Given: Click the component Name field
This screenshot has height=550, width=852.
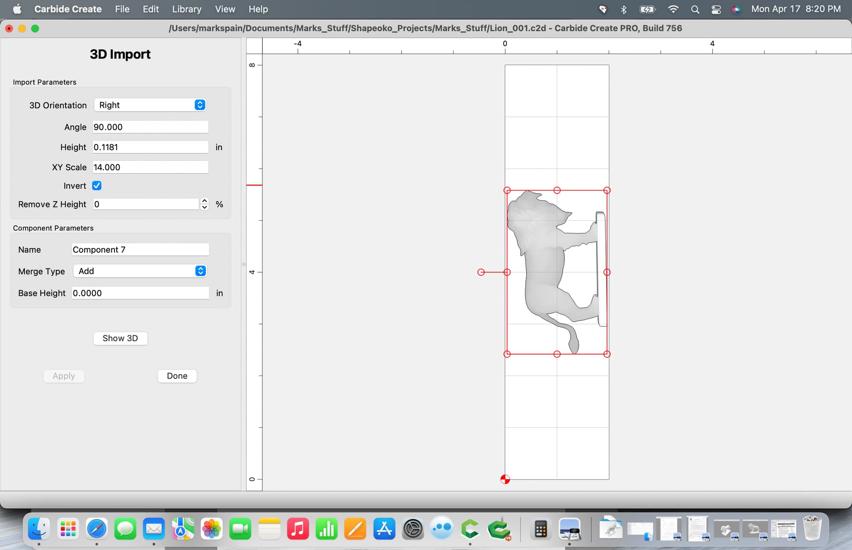Looking at the screenshot, I should tap(140, 250).
